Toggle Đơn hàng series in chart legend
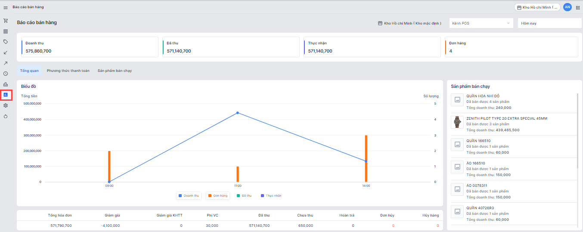 click(x=218, y=195)
